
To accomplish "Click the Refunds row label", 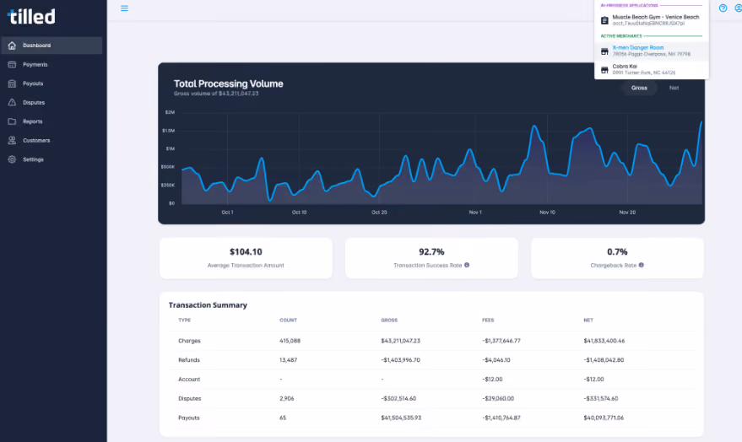I will pyautogui.click(x=189, y=360).
